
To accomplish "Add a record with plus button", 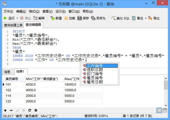I will pos(5,110).
